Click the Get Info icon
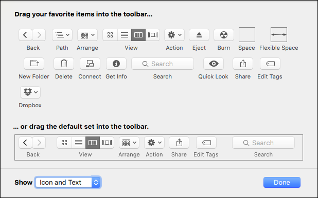The width and height of the screenshot is (318, 198). point(116,64)
